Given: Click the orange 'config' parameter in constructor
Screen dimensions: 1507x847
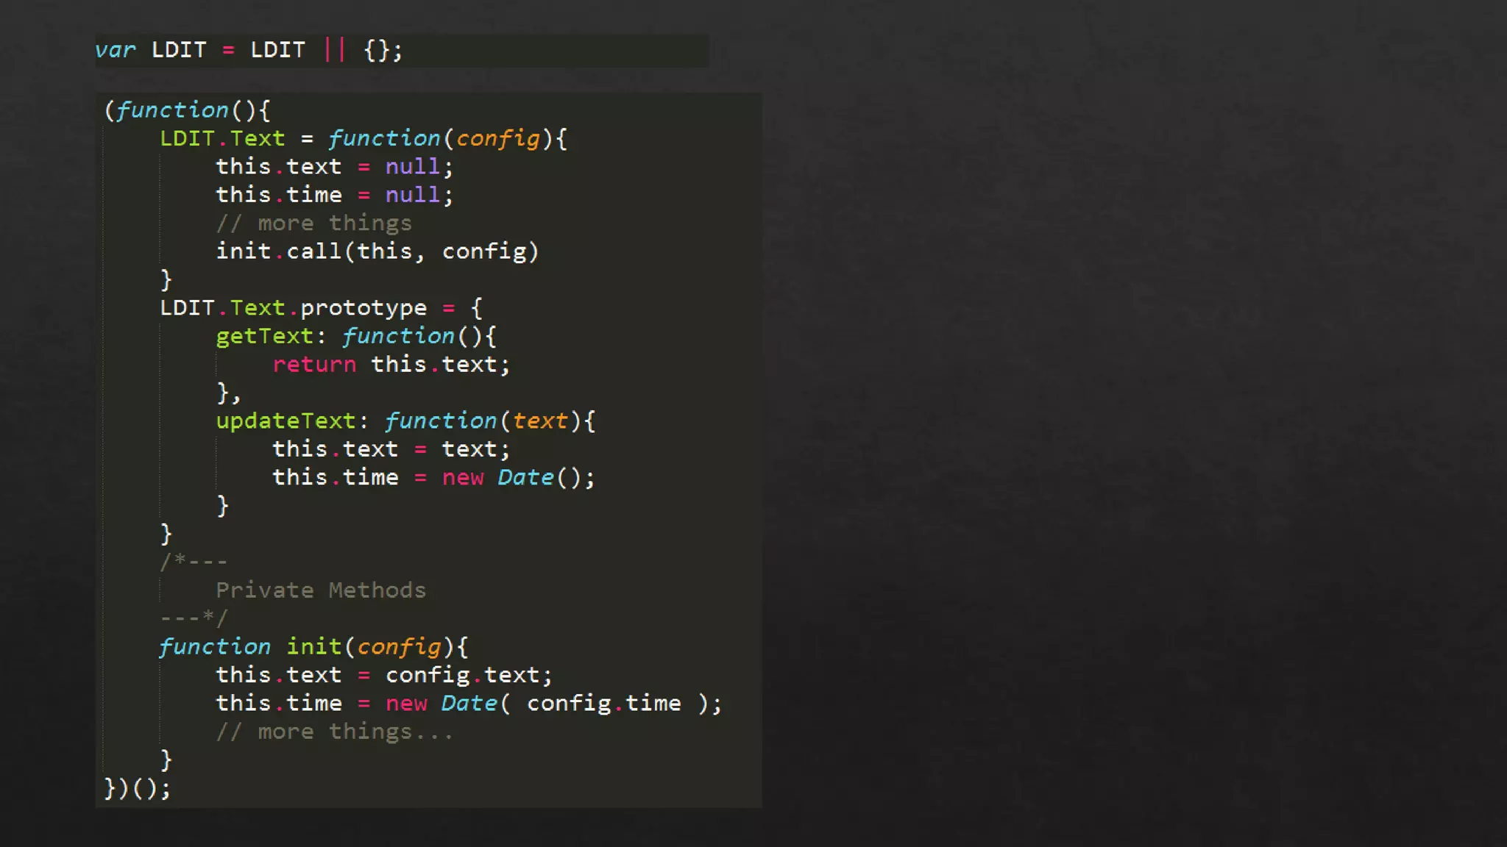Looking at the screenshot, I should [498, 138].
